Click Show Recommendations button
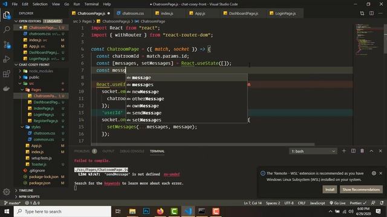This screenshot has width=387, height=217. [362, 189]
